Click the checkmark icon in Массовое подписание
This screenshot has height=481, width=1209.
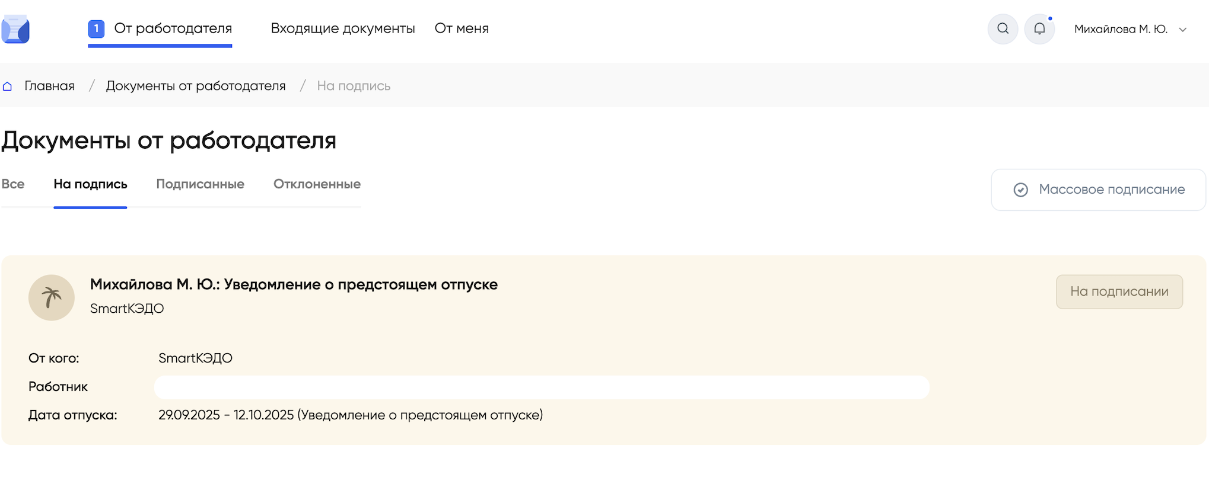(x=1020, y=190)
